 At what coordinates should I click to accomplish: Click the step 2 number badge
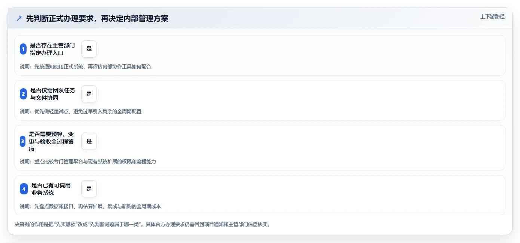(23, 94)
